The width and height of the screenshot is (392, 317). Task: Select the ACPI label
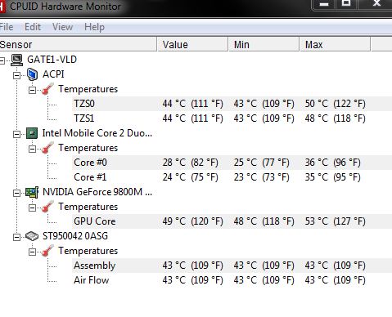(x=53, y=74)
